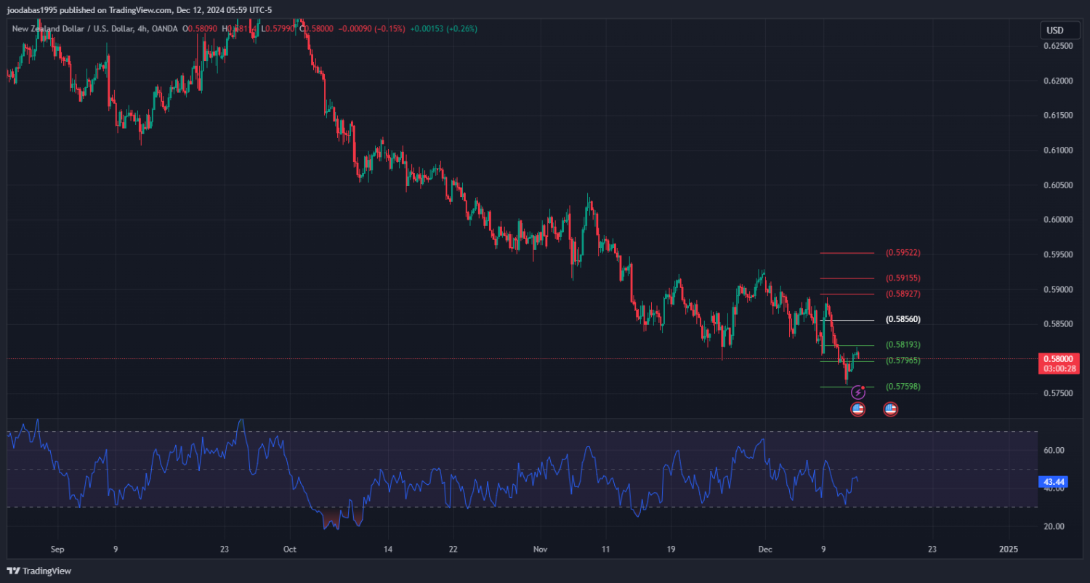Select the white 0.58560 level label
This screenshot has width=1090, height=583.
pyautogui.click(x=903, y=320)
